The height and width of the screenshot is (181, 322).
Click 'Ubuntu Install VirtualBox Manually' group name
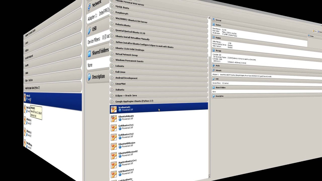tap(132, 38)
